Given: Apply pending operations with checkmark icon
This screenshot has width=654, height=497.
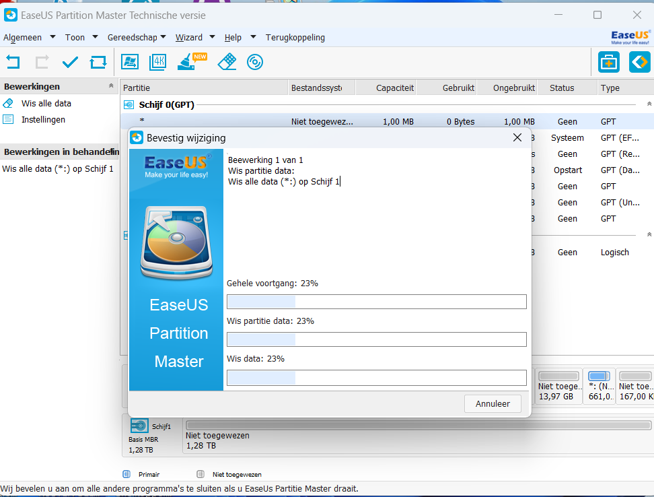Looking at the screenshot, I should click(70, 62).
